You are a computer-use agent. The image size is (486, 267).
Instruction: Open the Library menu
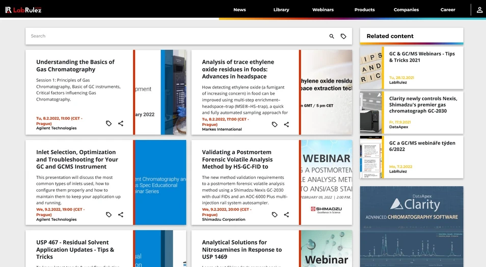tap(281, 10)
